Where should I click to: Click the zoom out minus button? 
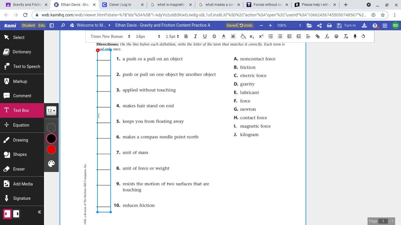261,25
